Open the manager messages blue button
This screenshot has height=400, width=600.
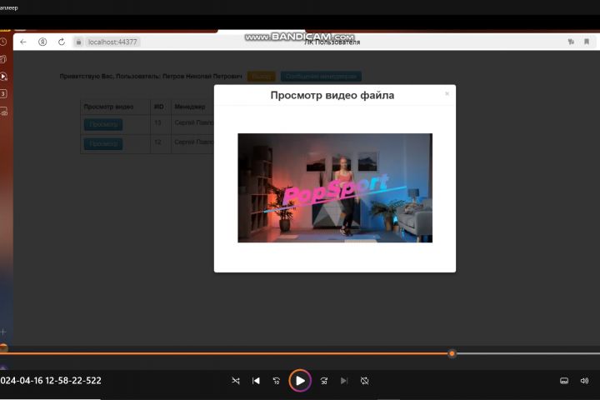[x=321, y=76]
